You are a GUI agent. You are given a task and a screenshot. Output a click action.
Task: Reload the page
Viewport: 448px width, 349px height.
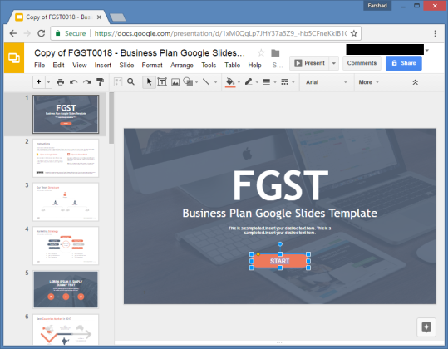pos(42,33)
